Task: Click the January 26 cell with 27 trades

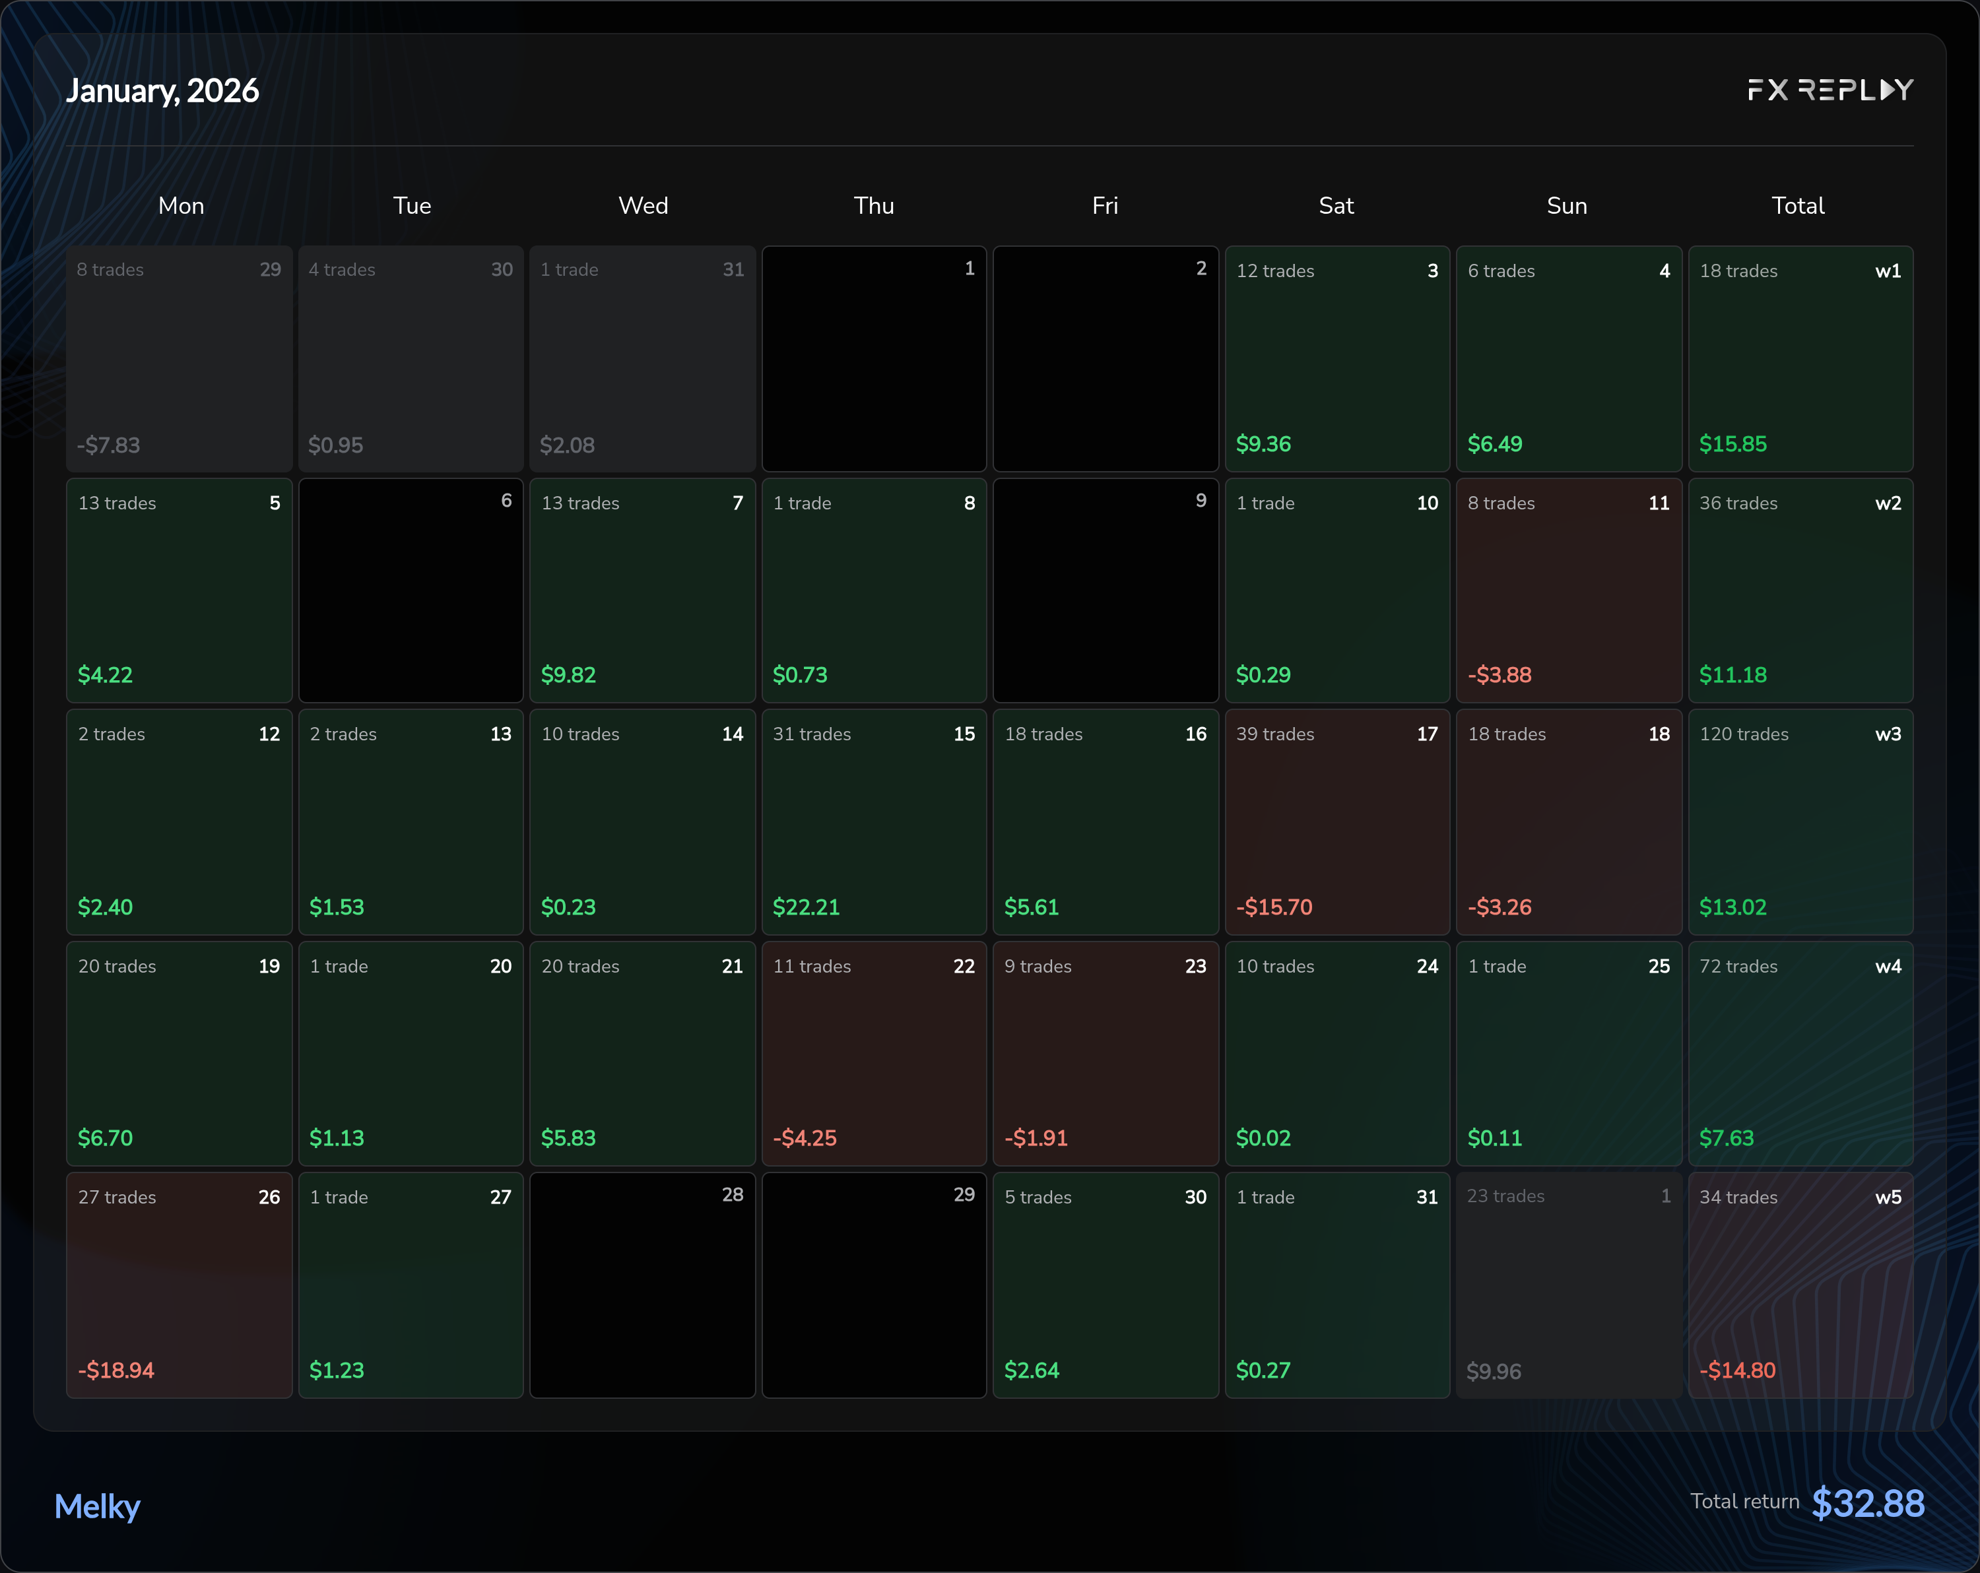Action: (179, 1285)
